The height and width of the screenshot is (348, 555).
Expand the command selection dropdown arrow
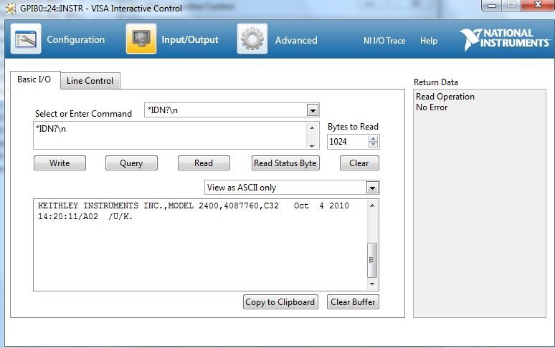point(312,110)
